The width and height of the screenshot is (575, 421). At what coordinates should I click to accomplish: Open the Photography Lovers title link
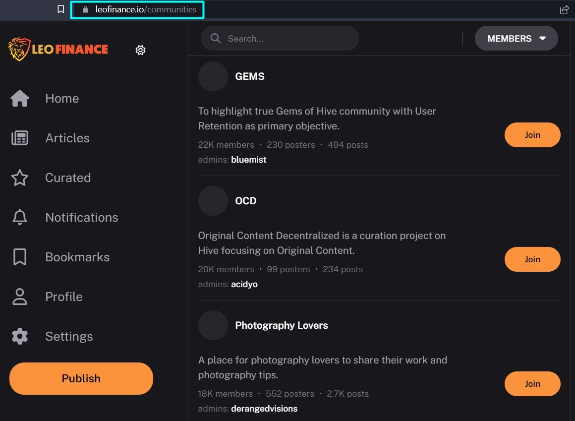(x=282, y=325)
